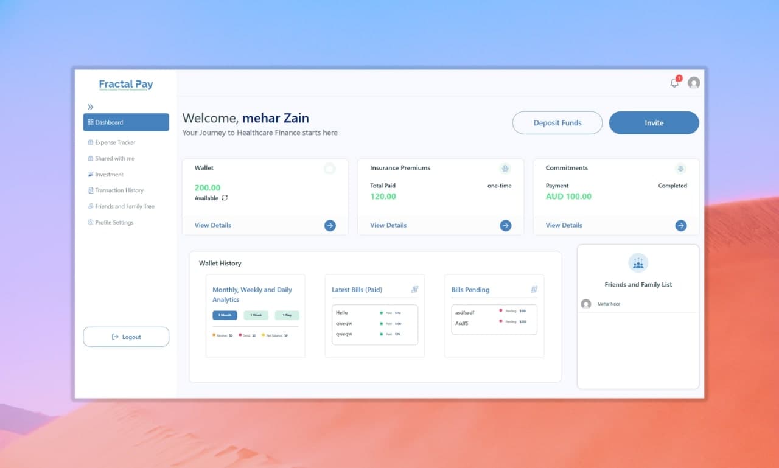The width and height of the screenshot is (779, 468).
Task: Click the group icon above Friends and Family List
Action: point(638,263)
